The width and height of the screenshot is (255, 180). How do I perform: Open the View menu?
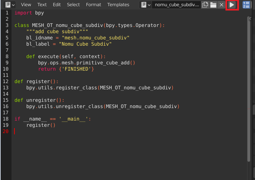(26, 5)
